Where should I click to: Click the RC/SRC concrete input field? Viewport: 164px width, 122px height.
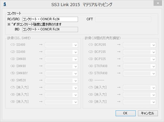pos(50,19)
